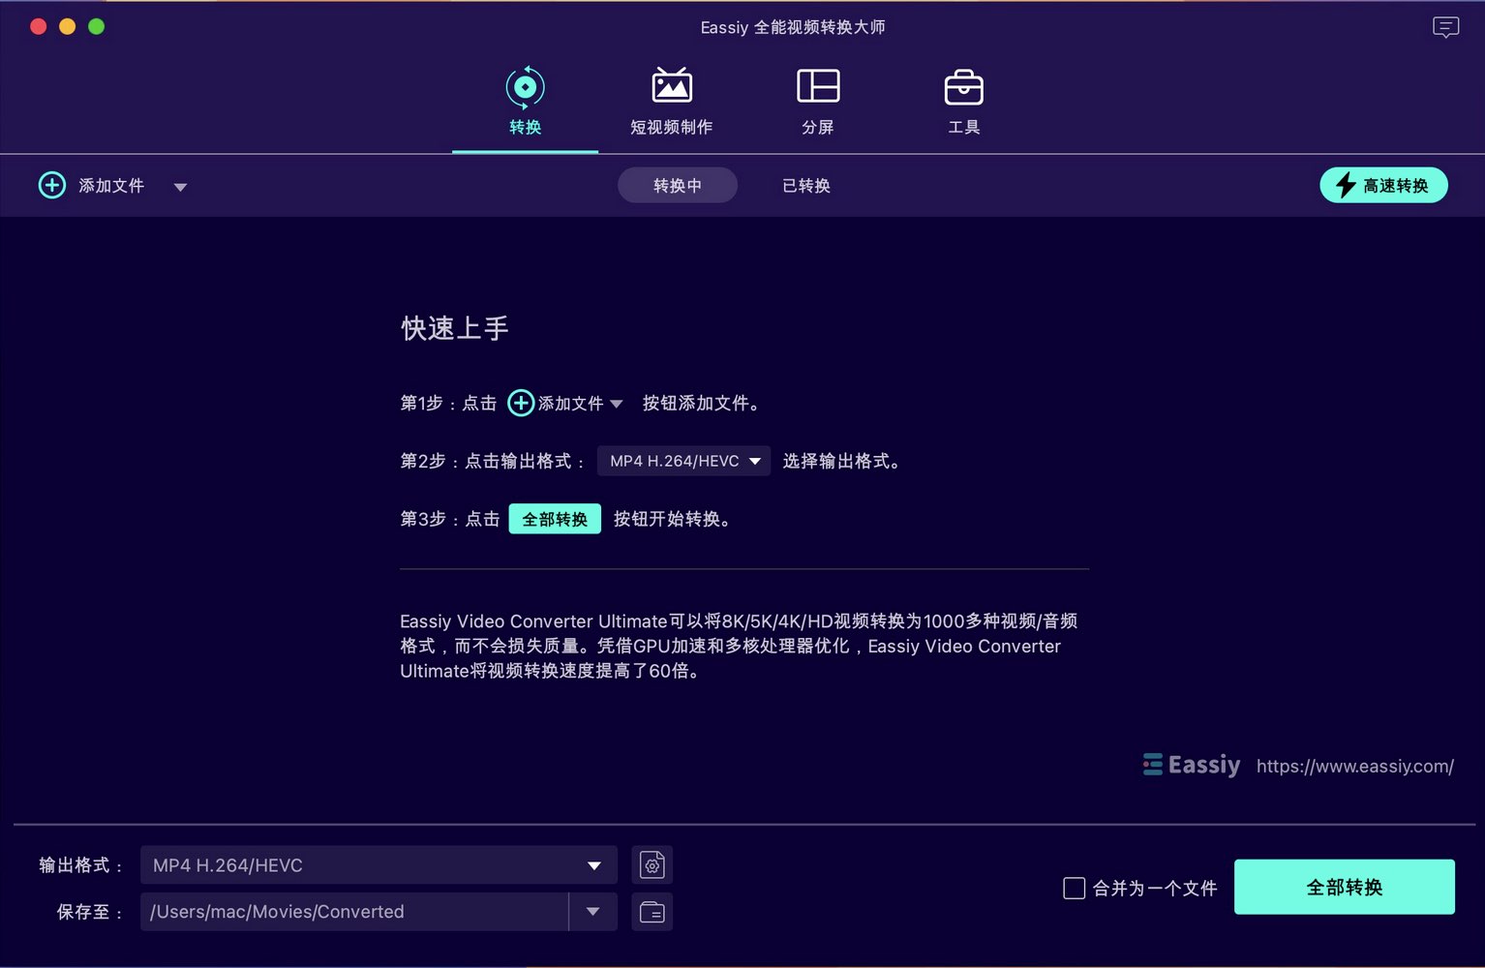Click the 快速上手 heading
This screenshot has height=968, width=1485.
(x=455, y=328)
